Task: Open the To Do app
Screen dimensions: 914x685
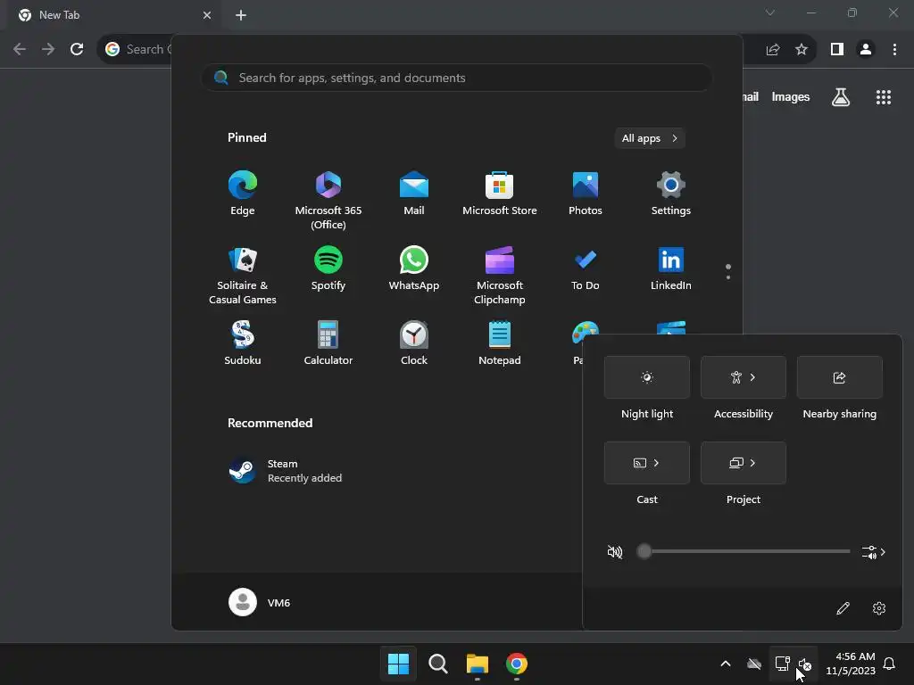Action: (x=586, y=269)
